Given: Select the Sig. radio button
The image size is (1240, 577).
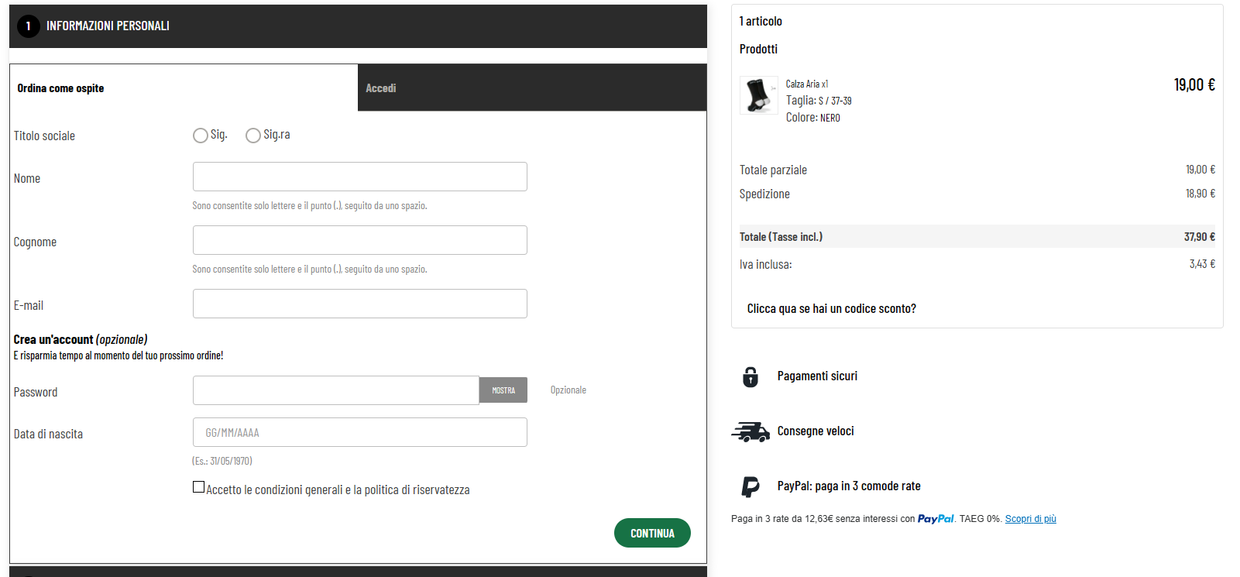Looking at the screenshot, I should click(x=201, y=136).
